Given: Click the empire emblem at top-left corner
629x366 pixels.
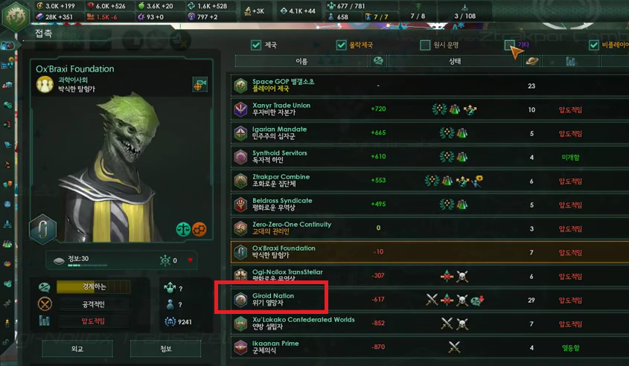Looking at the screenshot, I should [15, 15].
